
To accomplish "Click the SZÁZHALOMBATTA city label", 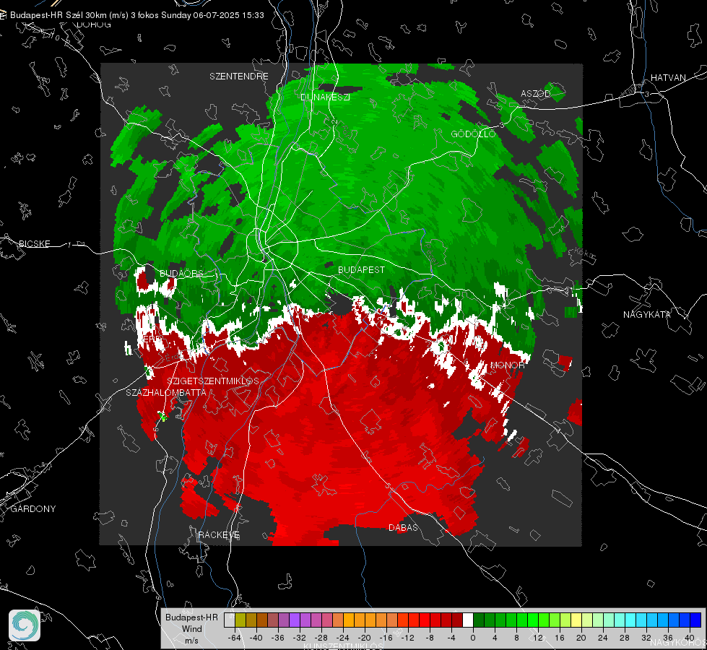I will tap(166, 393).
